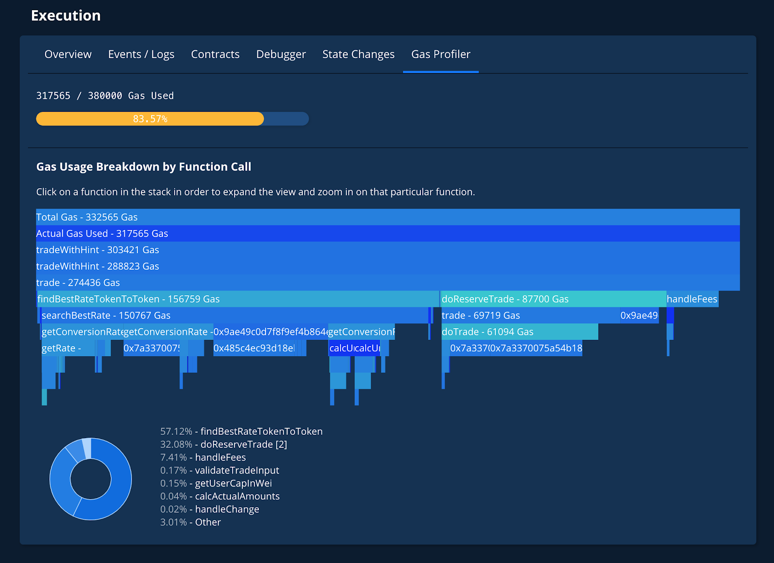Select the 57.12% - findBestRateTokenToToken legend entry
This screenshot has height=563, width=774.
click(241, 431)
